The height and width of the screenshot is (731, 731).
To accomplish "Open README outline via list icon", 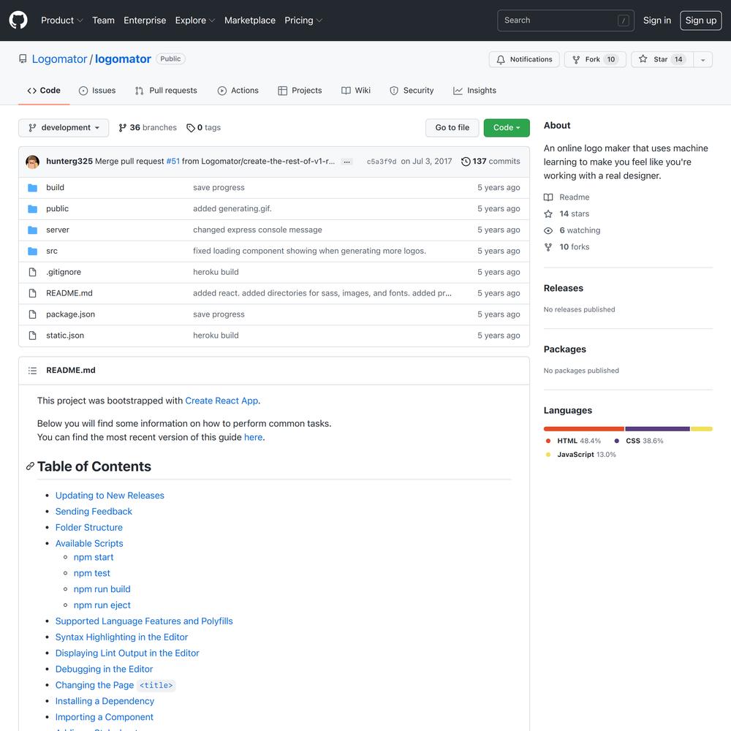I will point(33,371).
